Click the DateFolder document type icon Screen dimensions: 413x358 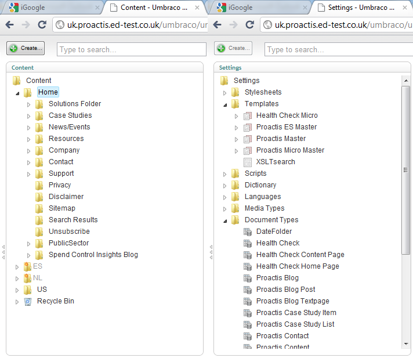[x=248, y=232]
